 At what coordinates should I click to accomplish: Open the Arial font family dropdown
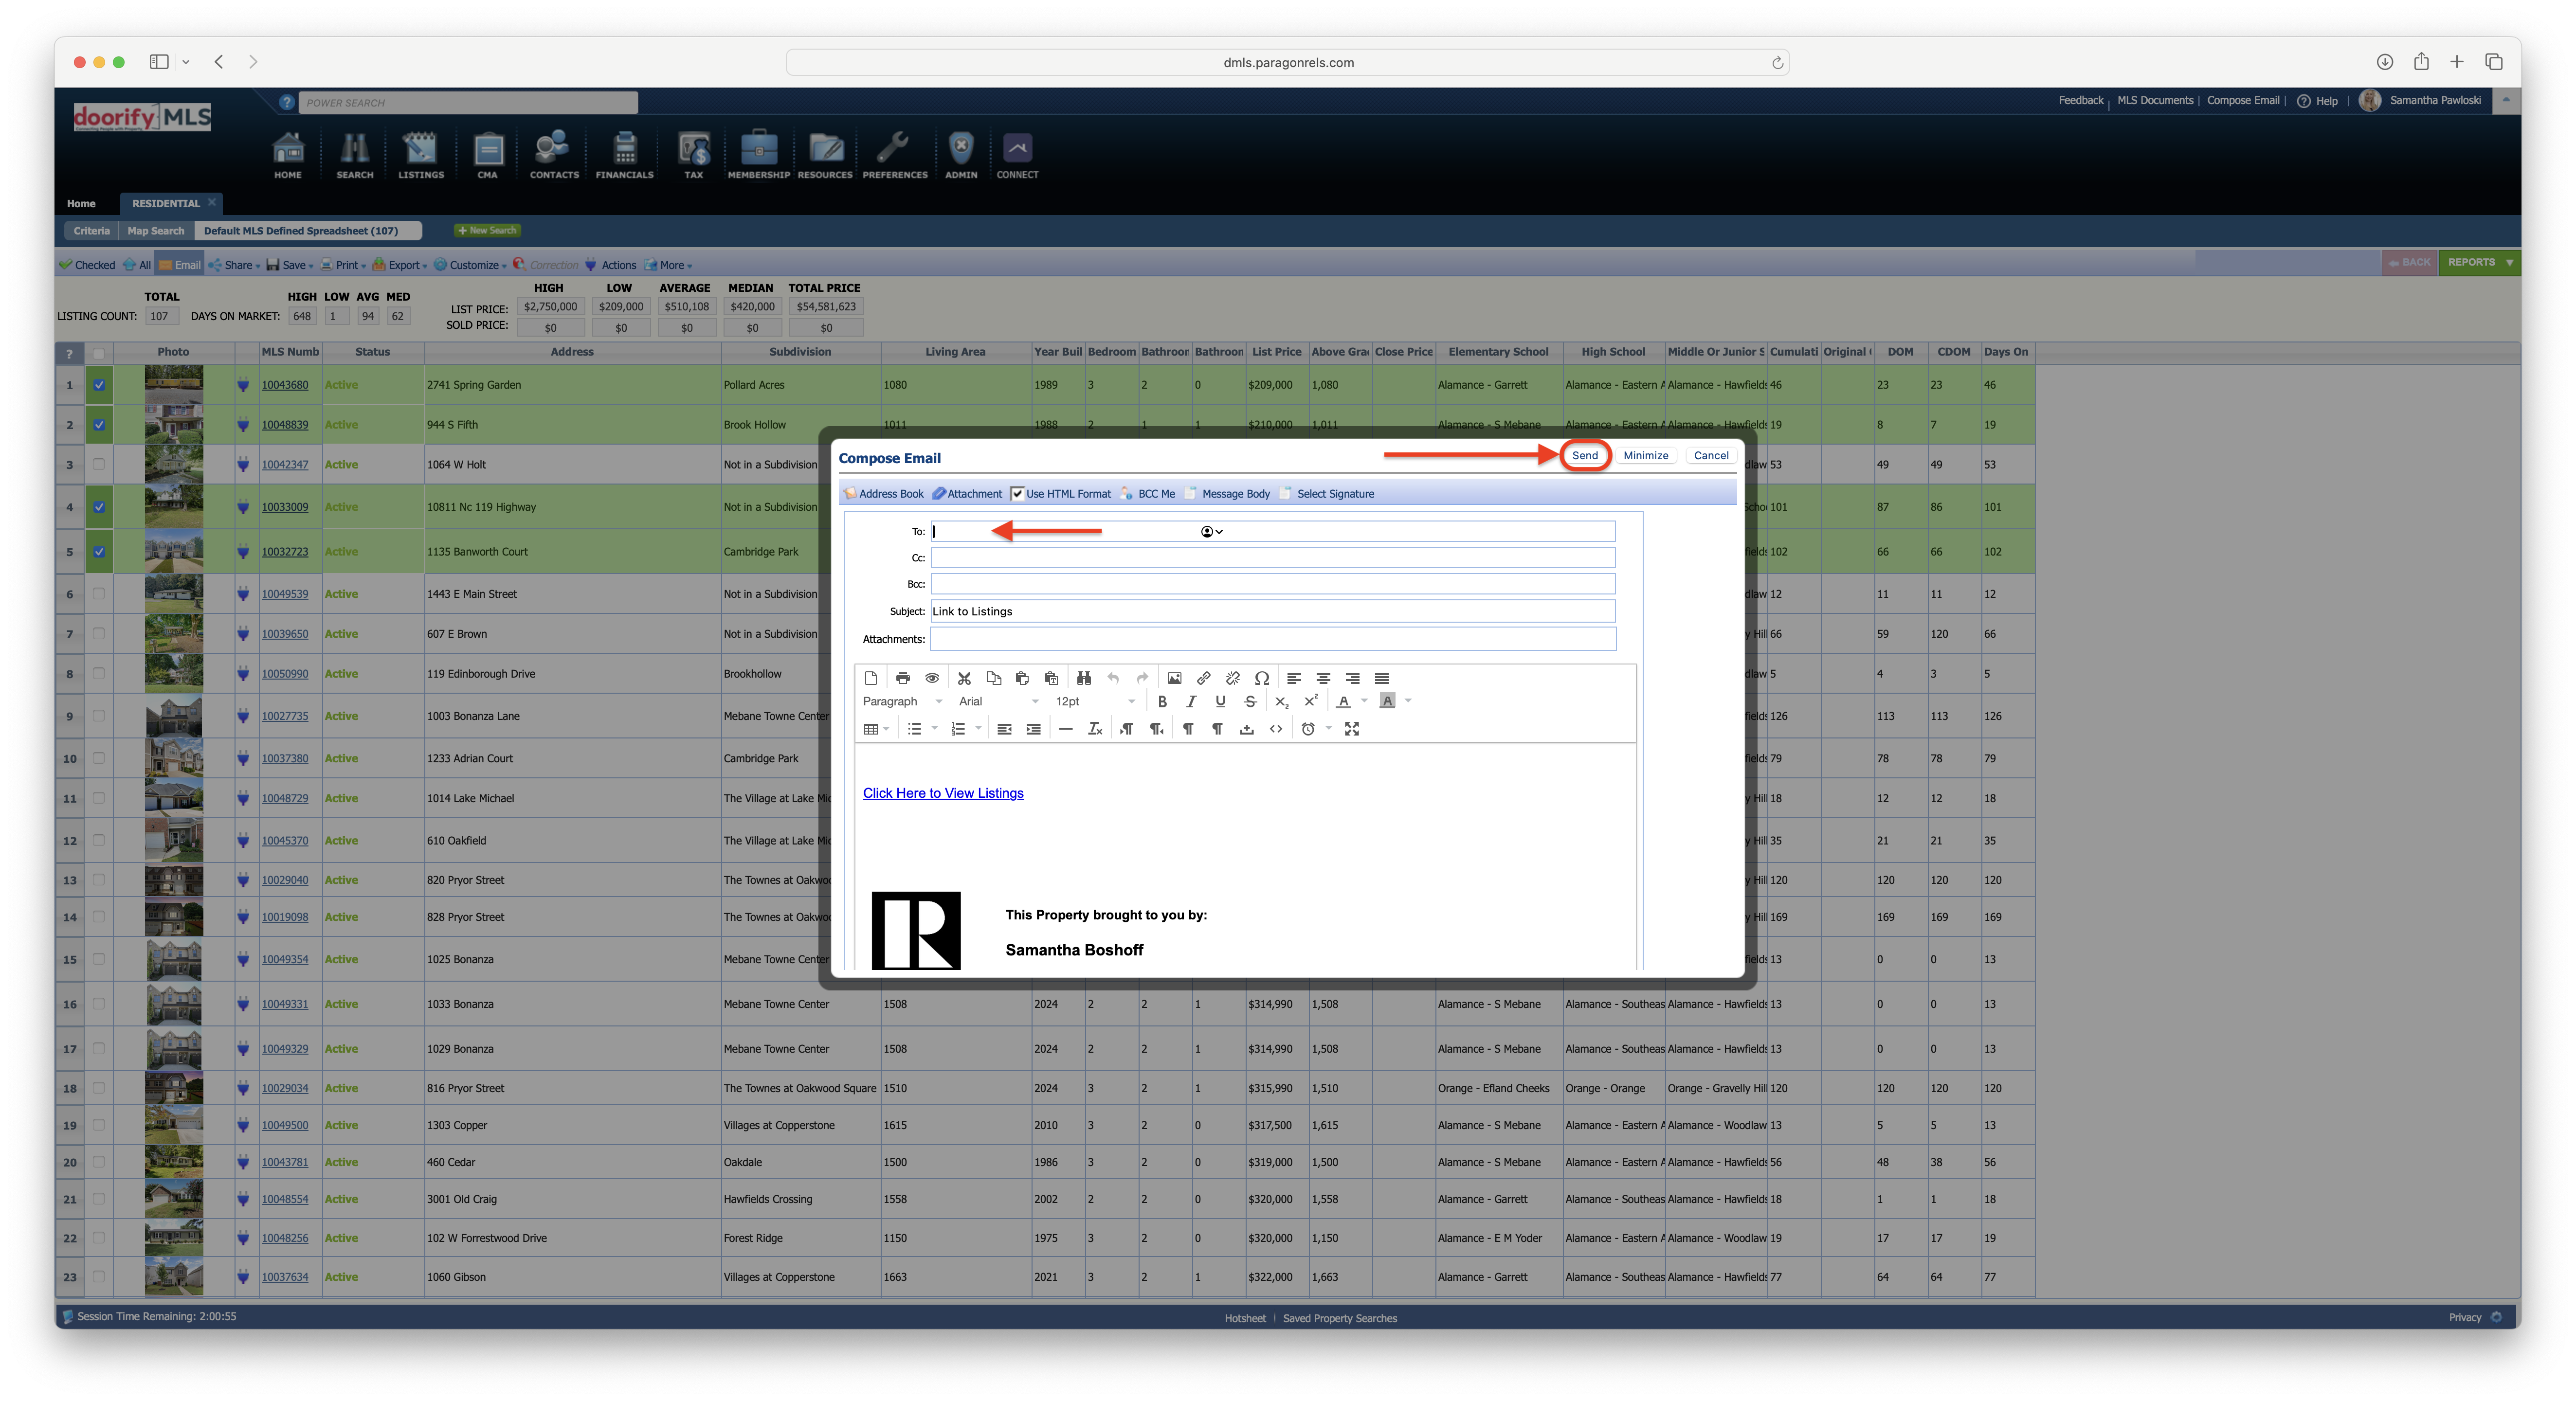click(998, 701)
